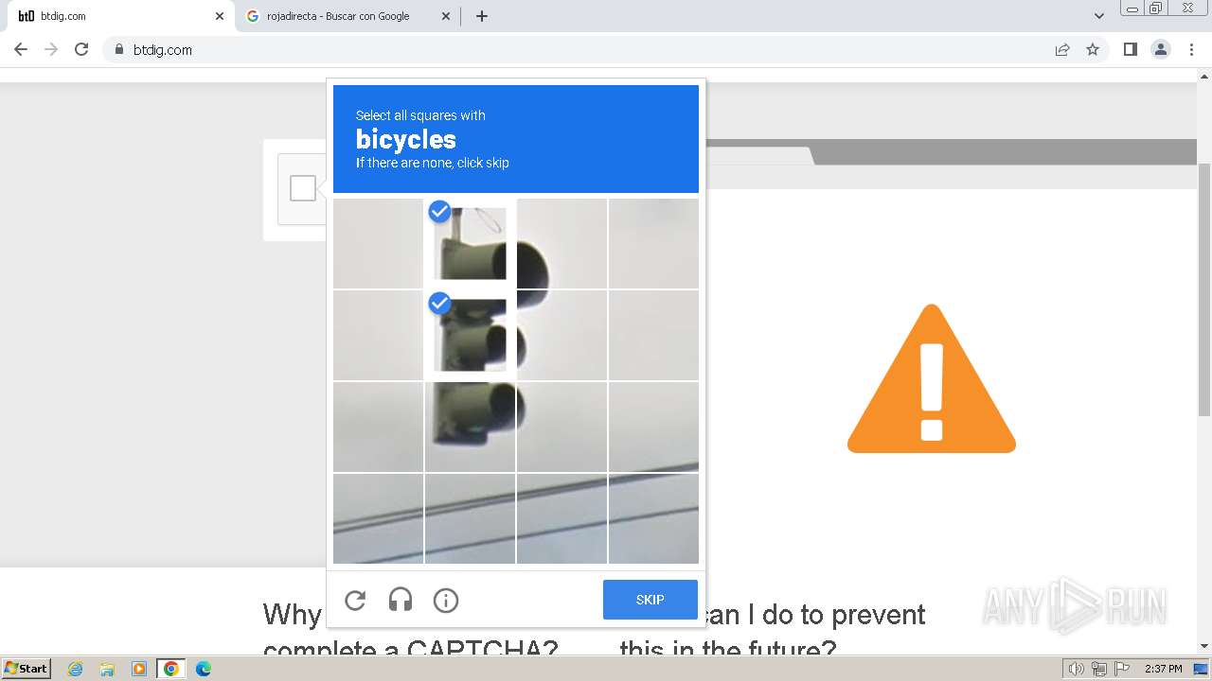Select bottom-left tile with wires

(378, 518)
